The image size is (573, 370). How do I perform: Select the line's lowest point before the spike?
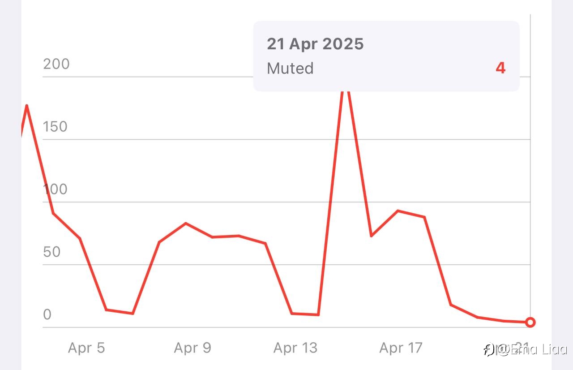pos(318,314)
